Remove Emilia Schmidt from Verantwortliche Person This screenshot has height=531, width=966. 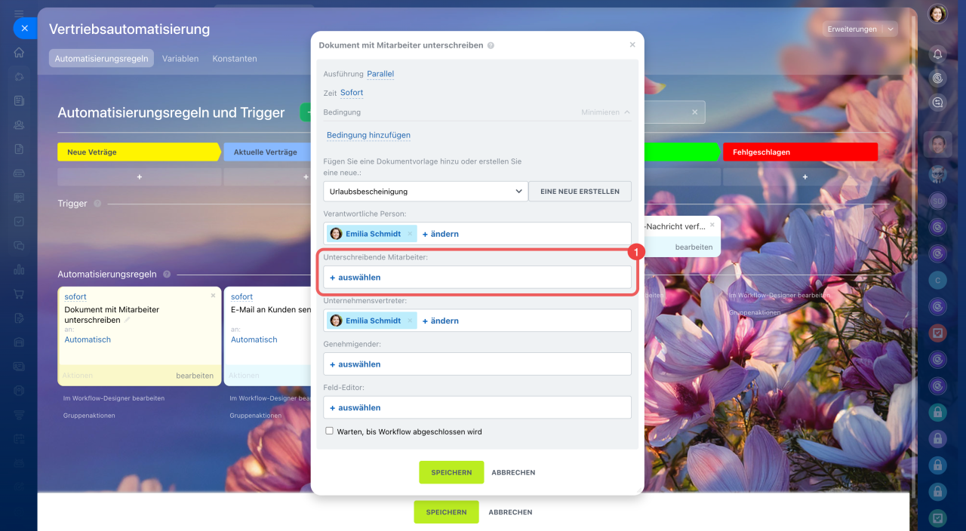click(410, 234)
